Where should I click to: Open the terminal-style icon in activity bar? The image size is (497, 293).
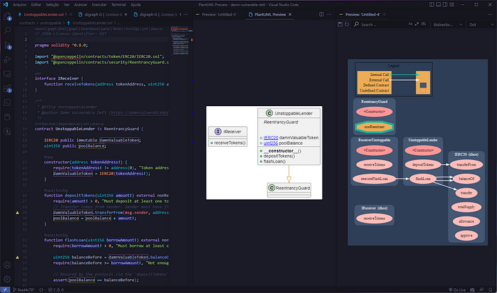[7, 103]
